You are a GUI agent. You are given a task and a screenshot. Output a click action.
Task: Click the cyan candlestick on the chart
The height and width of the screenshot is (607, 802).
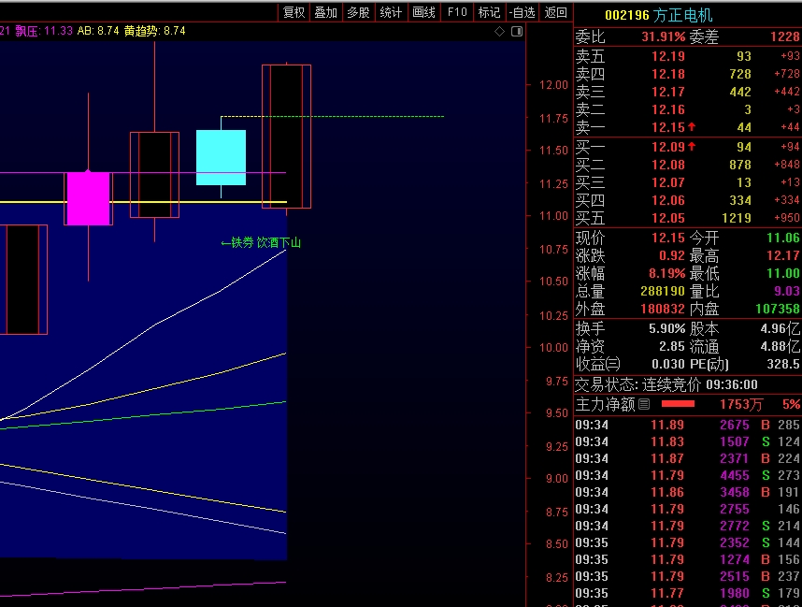[221, 158]
